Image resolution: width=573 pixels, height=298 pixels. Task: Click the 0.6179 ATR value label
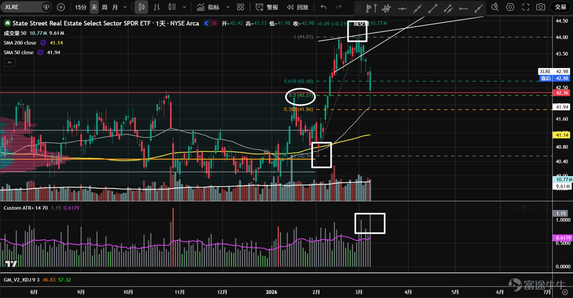point(563,238)
